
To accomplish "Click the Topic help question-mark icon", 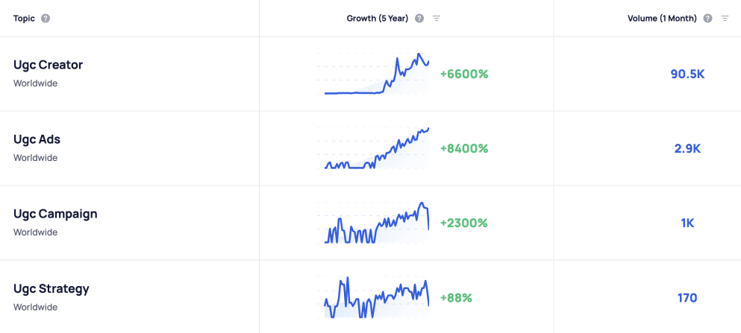I will pos(46,19).
